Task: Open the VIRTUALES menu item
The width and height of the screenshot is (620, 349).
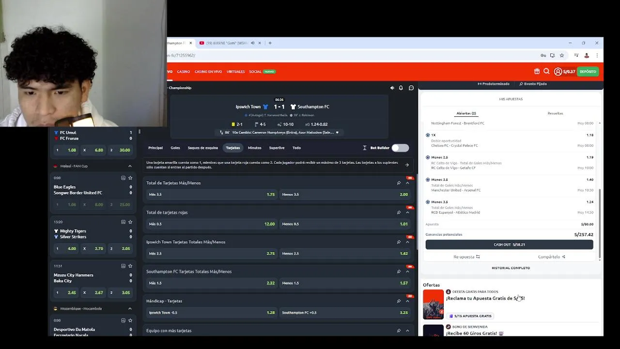Action: pyautogui.click(x=235, y=71)
